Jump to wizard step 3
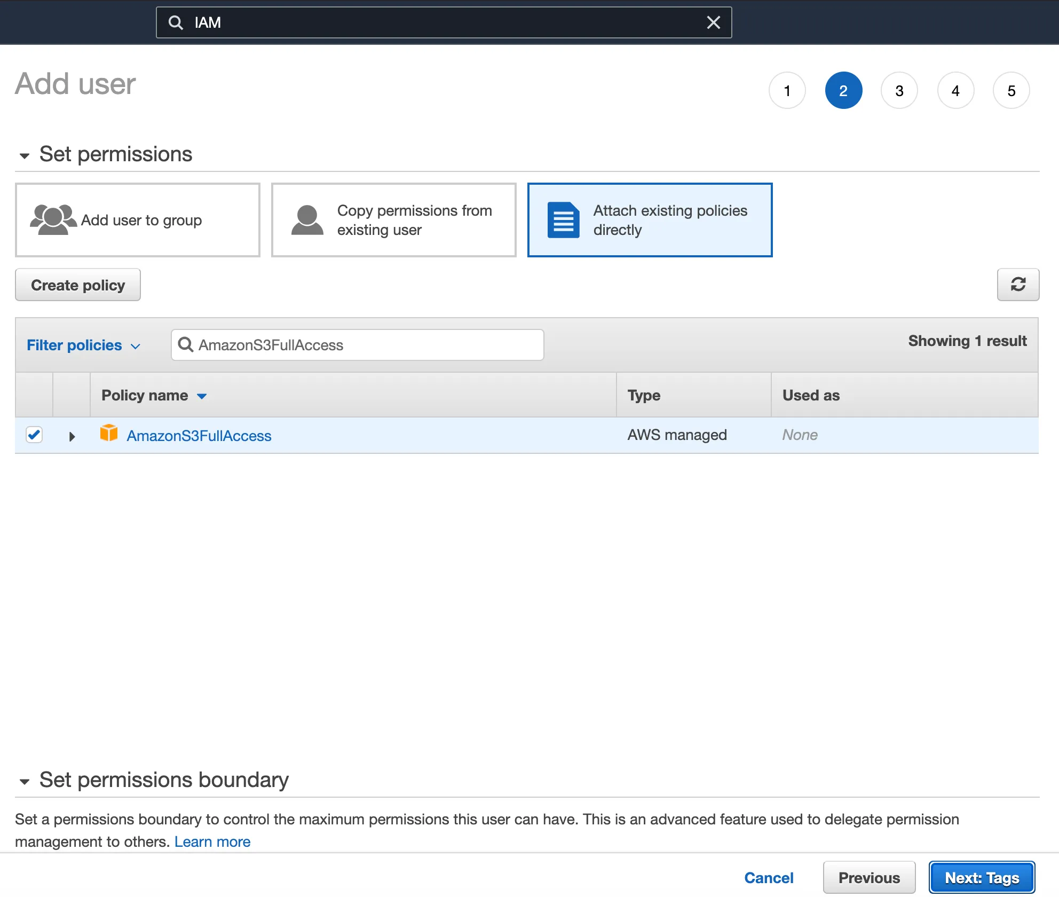The image size is (1059, 897). point(899,90)
